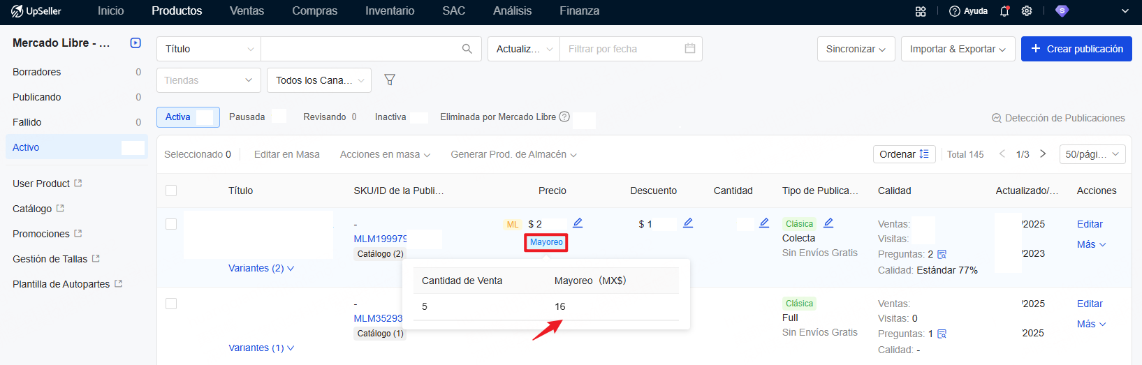This screenshot has width=1142, height=365.
Task: Check the second product row checkbox
Action: click(x=171, y=304)
